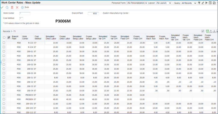Open the Query All Records dropdown

pos(189,3)
